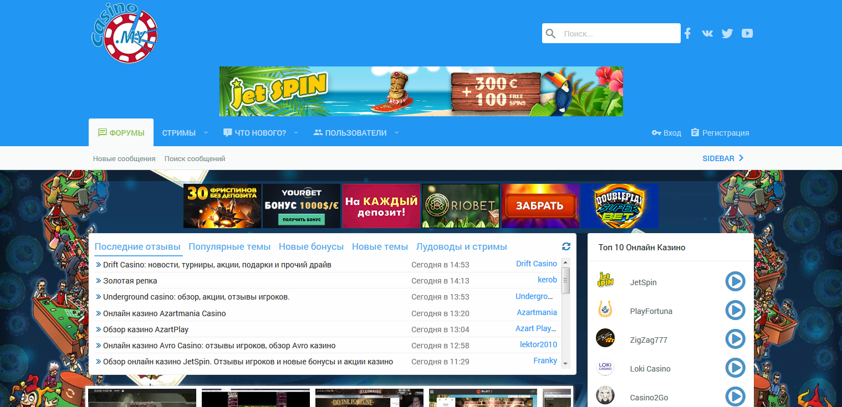Switch to Популярные темы tab

coord(229,246)
